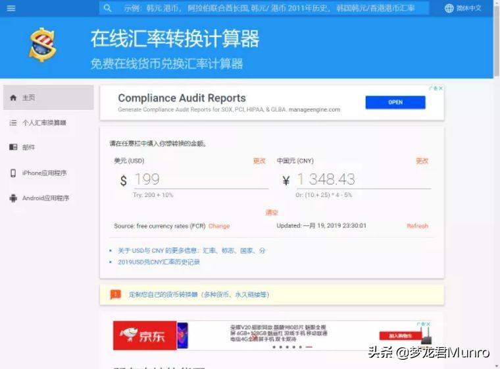The width and height of the screenshot is (500, 369).
Task: Click the widget icon beside 部件
Action: [x=13, y=147]
